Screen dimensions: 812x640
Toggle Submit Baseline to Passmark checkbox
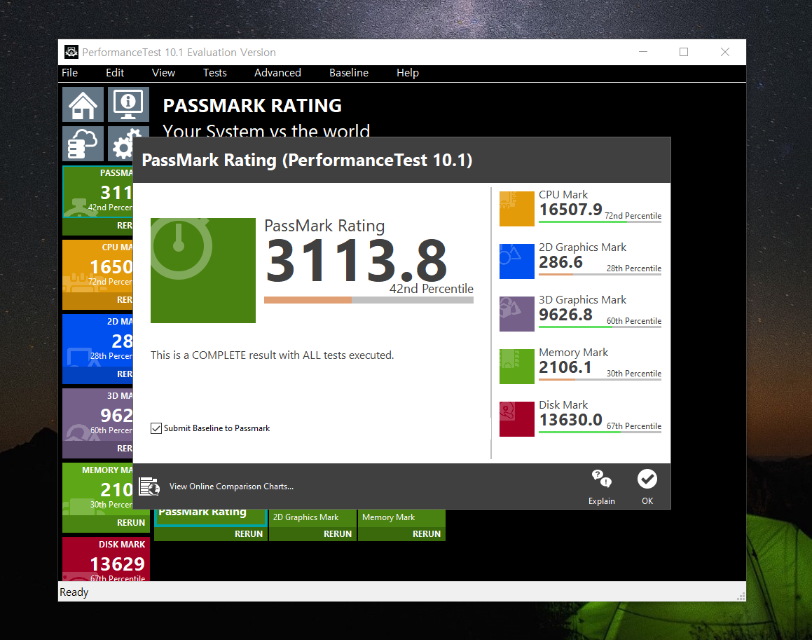(156, 428)
